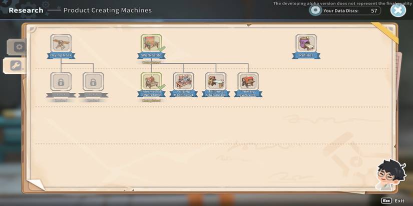The image size is (413, 206).
Task: Click the Product Creating Machines heading
Action: (108, 10)
